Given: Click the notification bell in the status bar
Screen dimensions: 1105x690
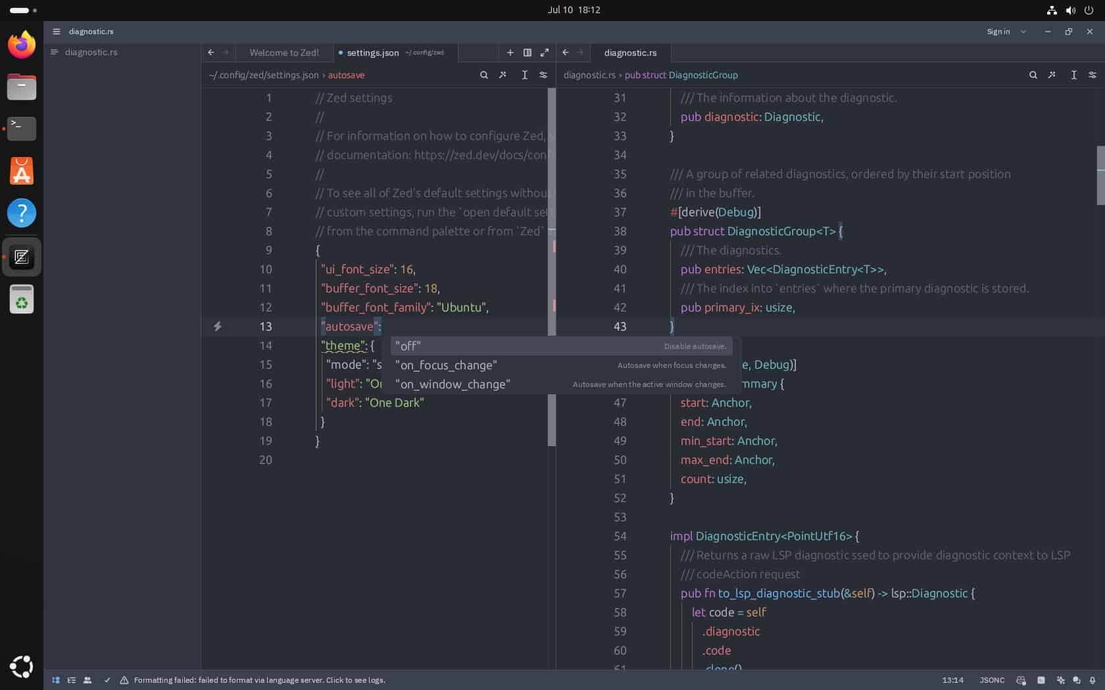Looking at the screenshot, I should (1093, 680).
